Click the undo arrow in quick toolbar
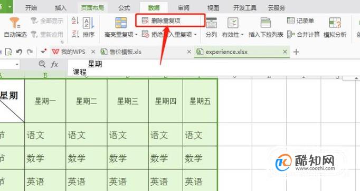The width and height of the screenshot is (360, 191). 20,52
